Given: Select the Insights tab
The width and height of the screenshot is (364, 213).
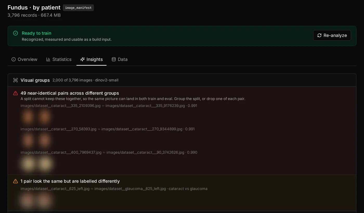Looking at the screenshot, I should pyautogui.click(x=92, y=59).
